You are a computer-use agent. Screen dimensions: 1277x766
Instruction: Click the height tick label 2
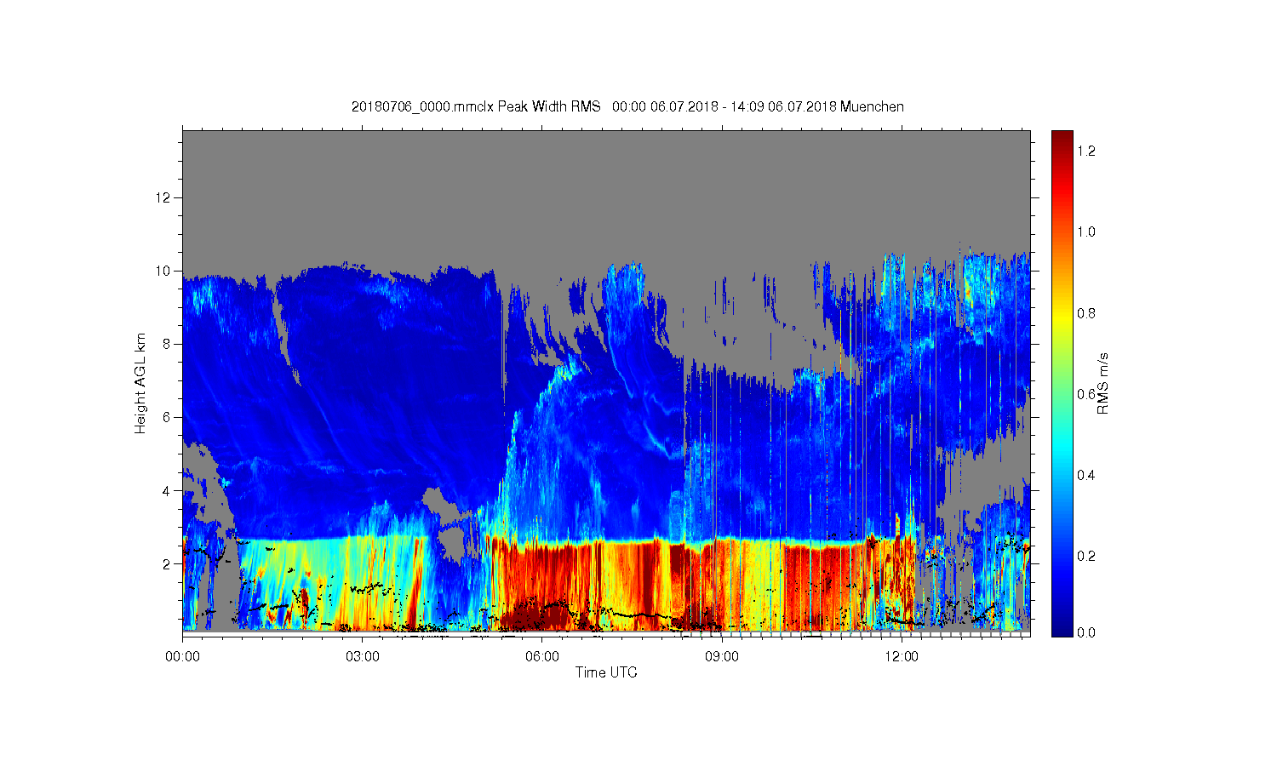click(x=167, y=563)
